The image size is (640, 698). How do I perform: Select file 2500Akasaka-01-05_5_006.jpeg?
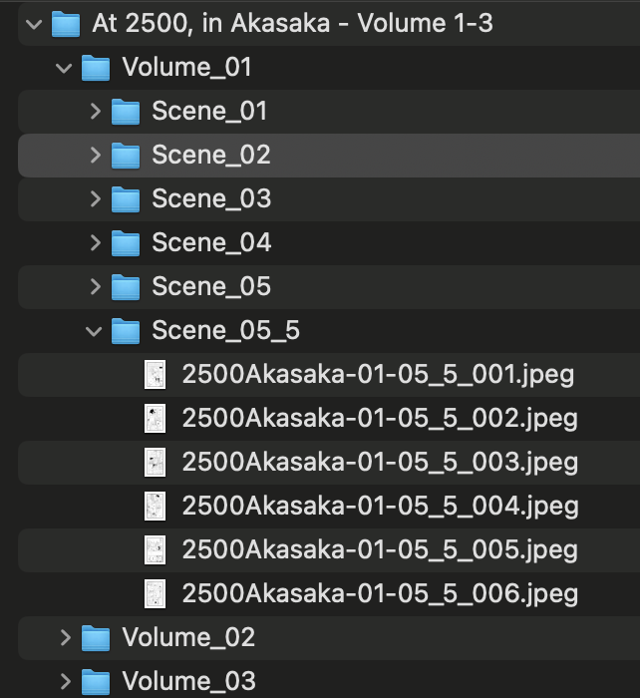point(379,593)
